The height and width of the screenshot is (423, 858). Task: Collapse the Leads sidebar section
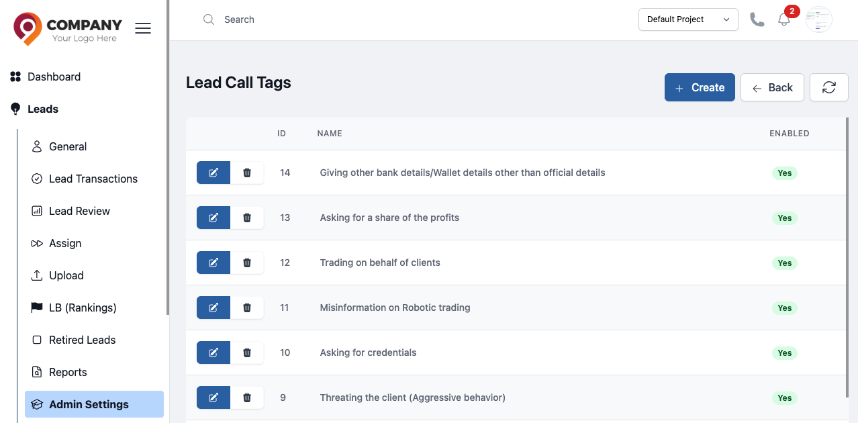[43, 109]
